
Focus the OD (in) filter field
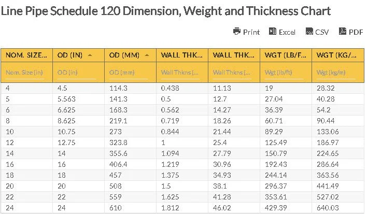click(78, 73)
